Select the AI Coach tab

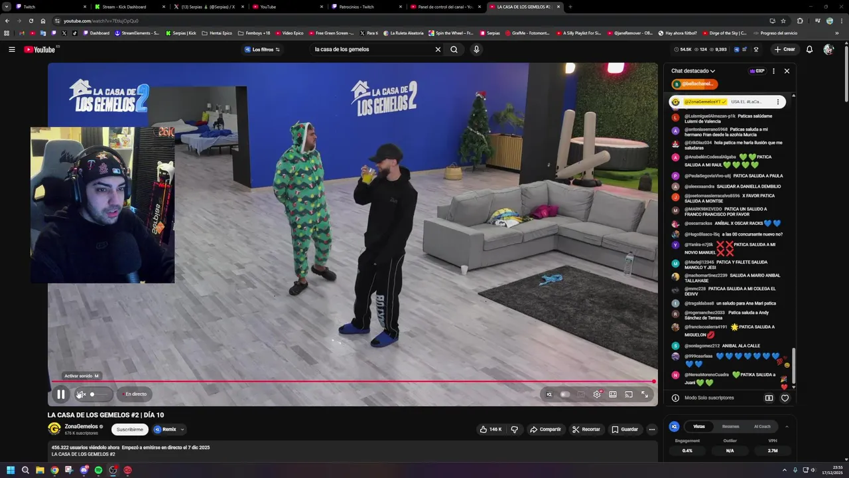click(762, 426)
